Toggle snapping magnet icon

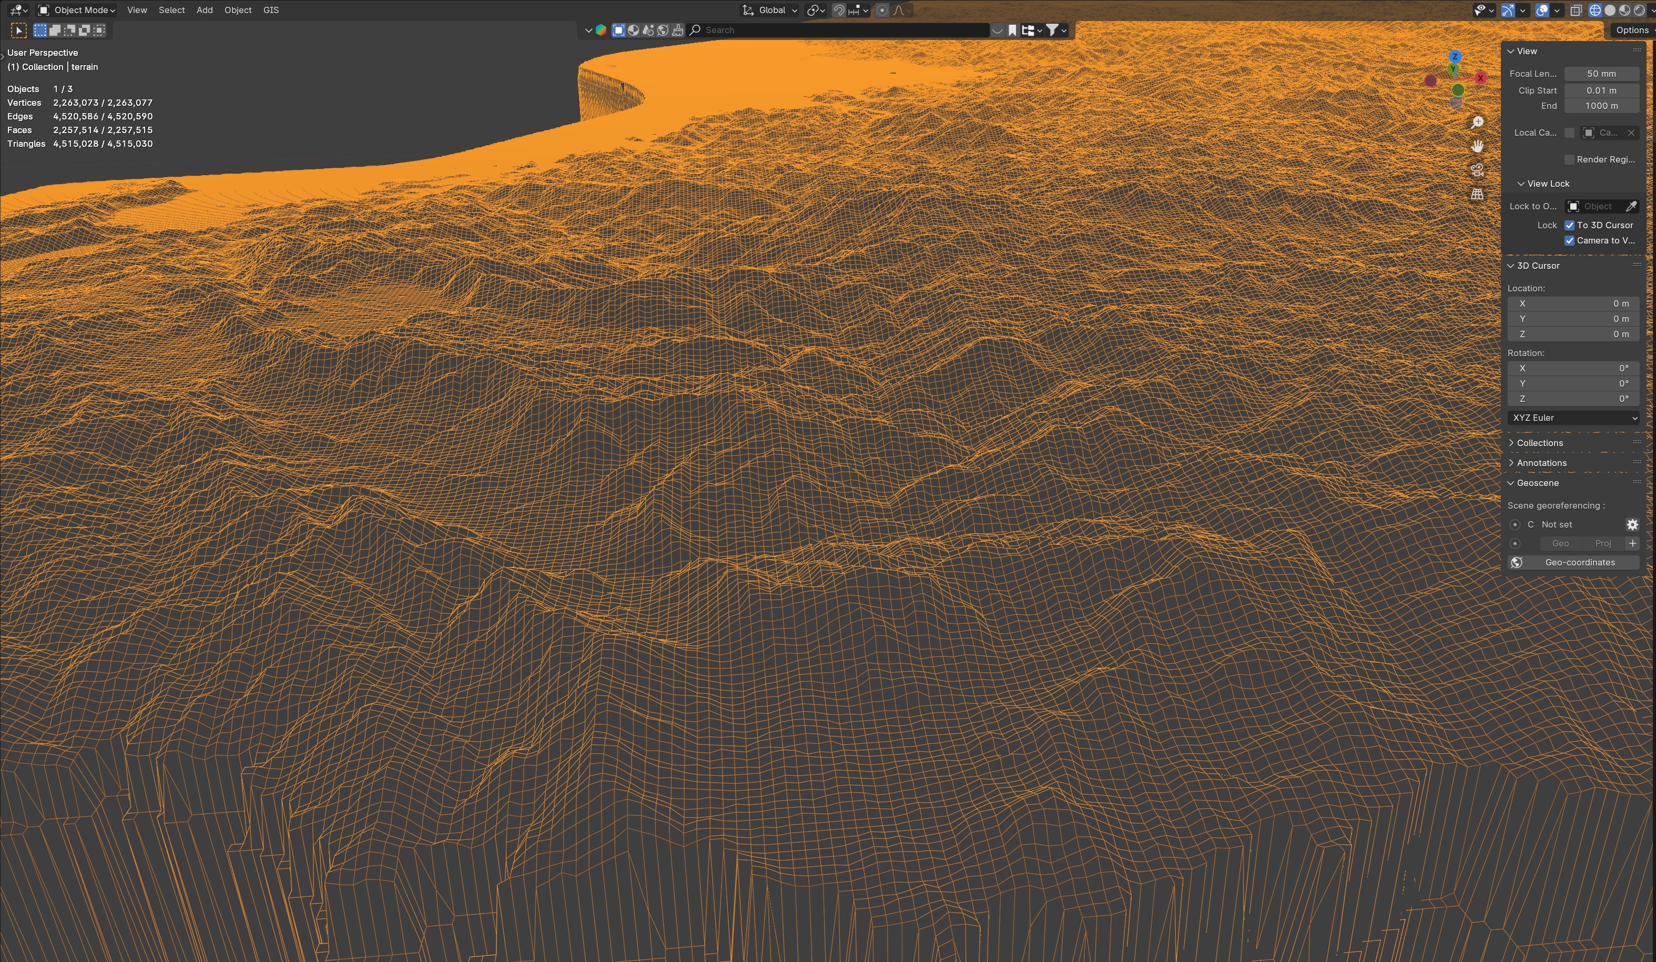838,10
